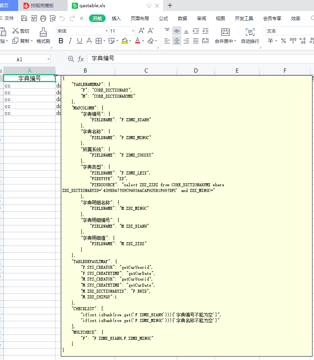Click the Print icon in quick toolbar
314x360 pixels.
[x=43, y=18]
